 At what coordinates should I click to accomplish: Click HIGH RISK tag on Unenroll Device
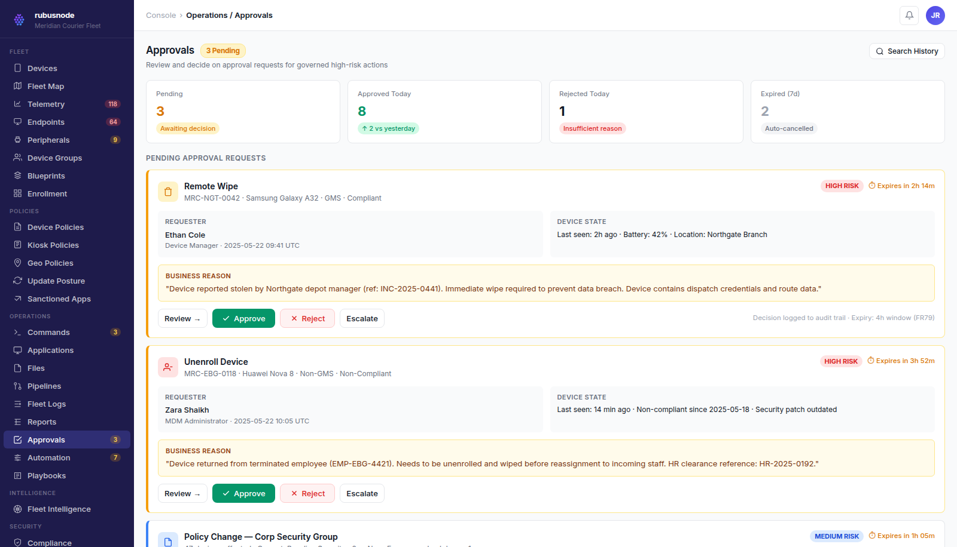click(x=841, y=361)
